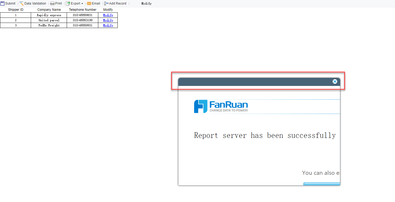The image size is (395, 202).
Task: Click Modify for FedEx Freight row
Action: point(108,25)
